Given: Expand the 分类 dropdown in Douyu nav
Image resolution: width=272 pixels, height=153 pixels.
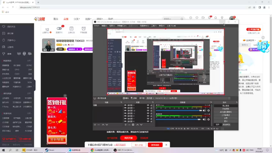Looking at the screenshot, I should click(x=77, y=19).
